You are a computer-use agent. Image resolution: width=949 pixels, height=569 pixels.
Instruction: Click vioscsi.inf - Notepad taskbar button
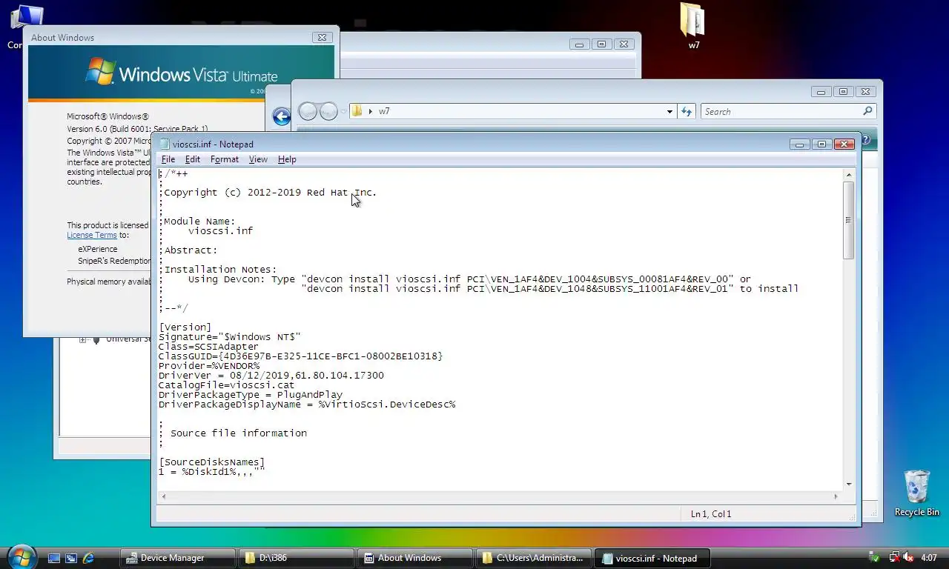click(x=652, y=558)
